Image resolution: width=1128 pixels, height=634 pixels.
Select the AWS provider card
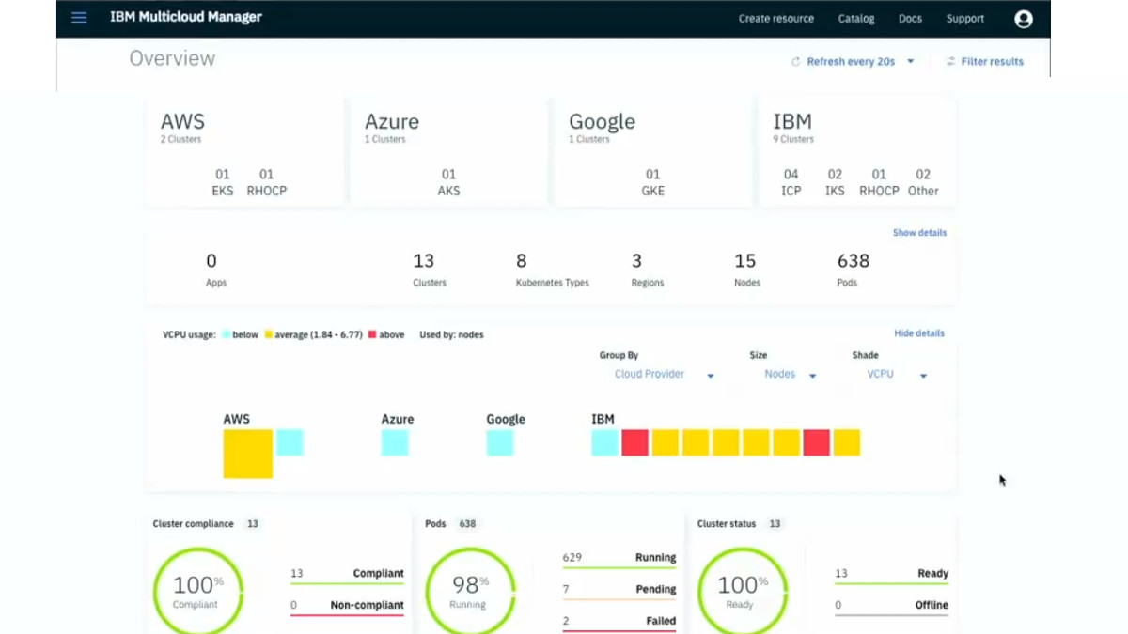point(244,151)
